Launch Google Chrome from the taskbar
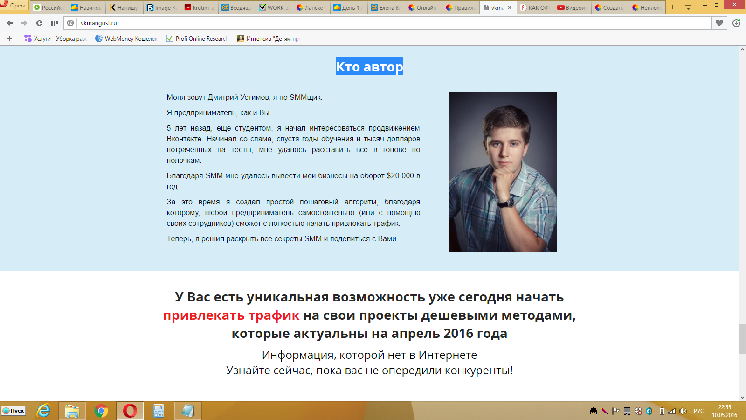The image size is (746, 420). (x=101, y=411)
